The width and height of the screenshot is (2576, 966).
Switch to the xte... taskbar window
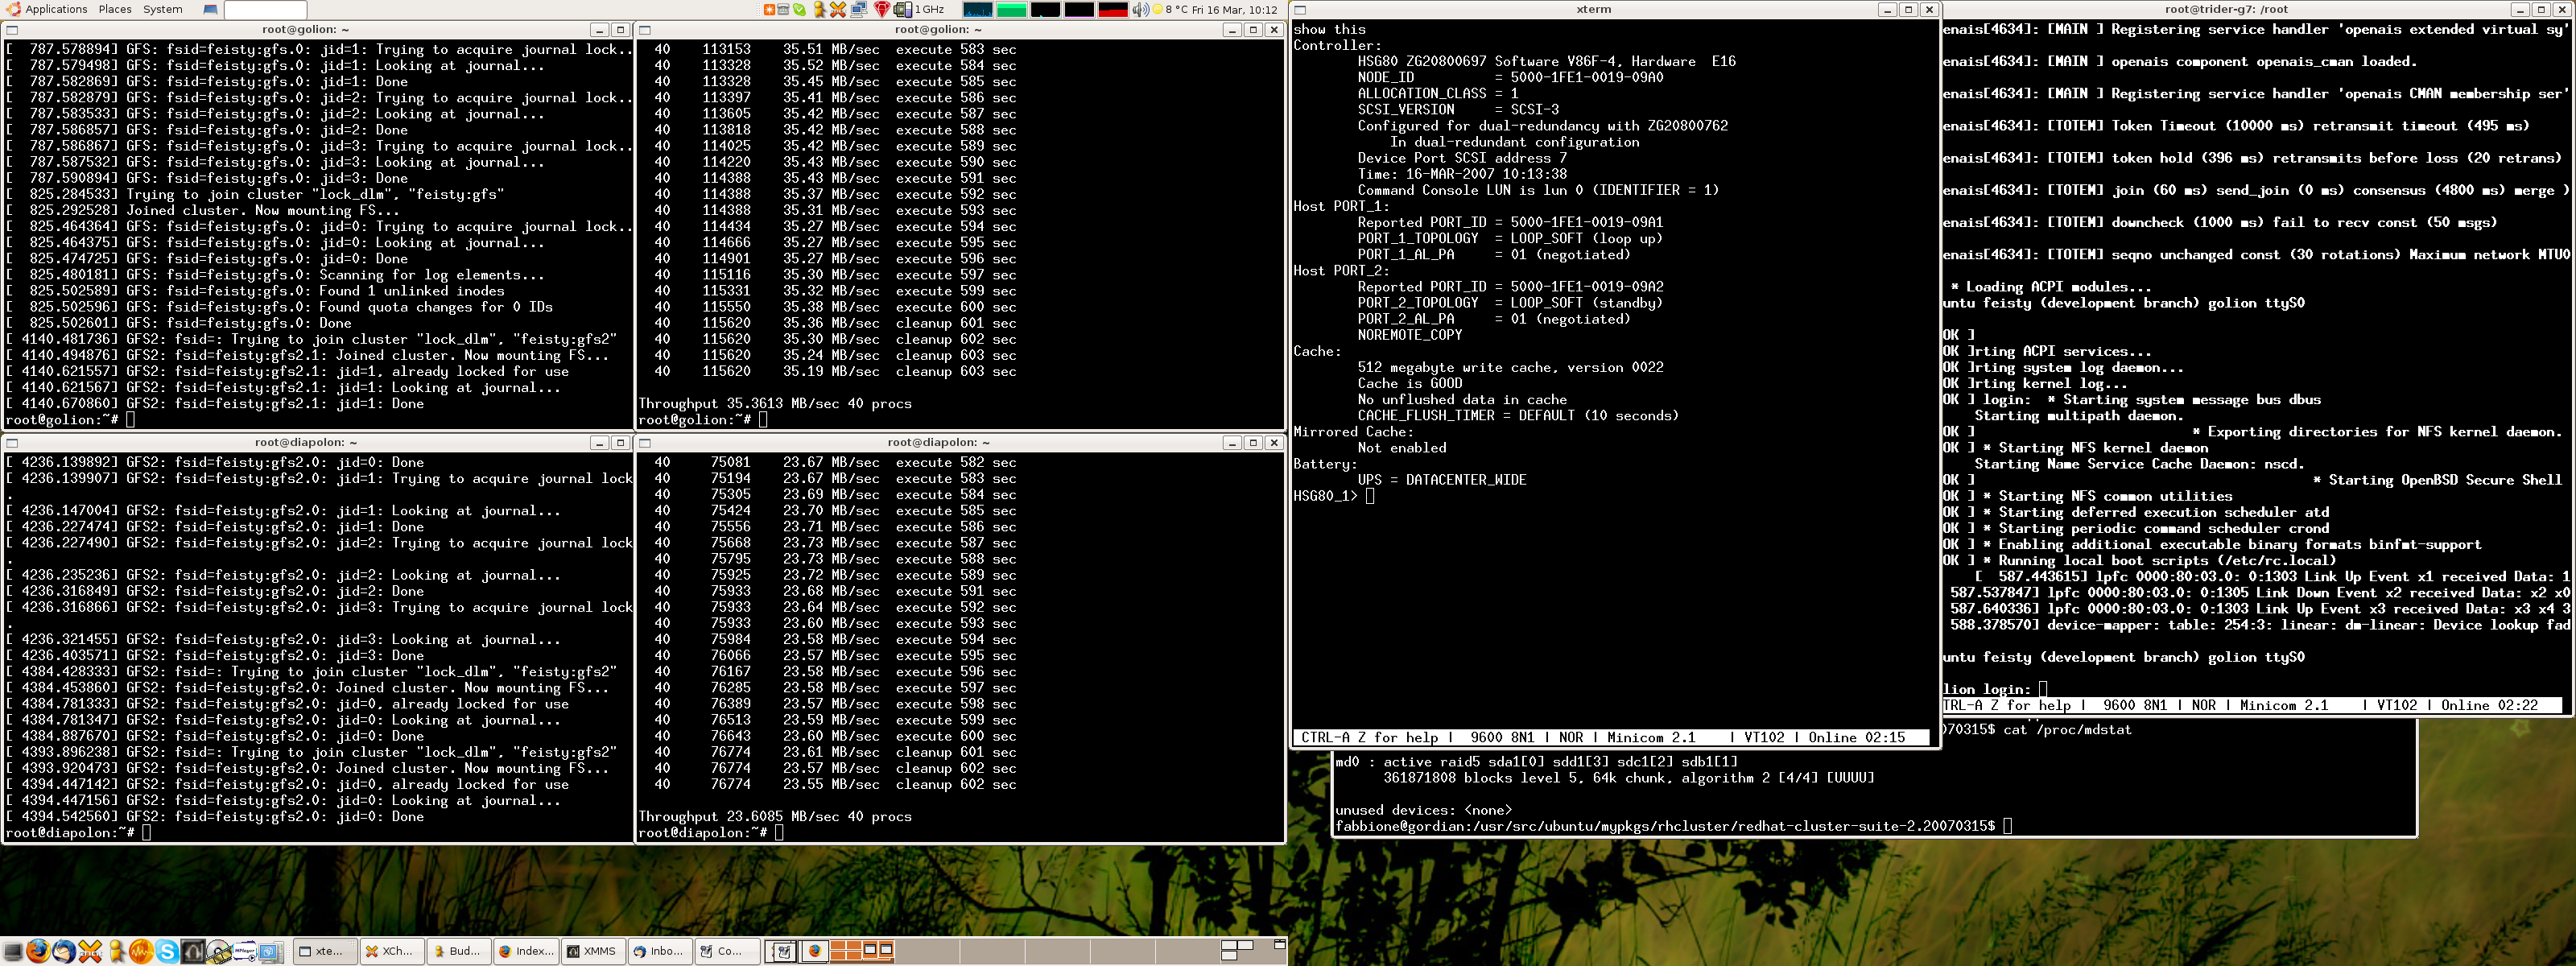pos(325,951)
